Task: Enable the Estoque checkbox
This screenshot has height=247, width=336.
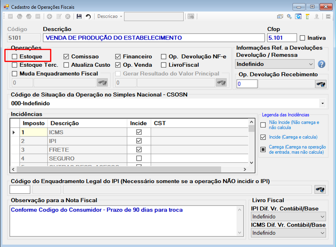Action: click(15, 57)
